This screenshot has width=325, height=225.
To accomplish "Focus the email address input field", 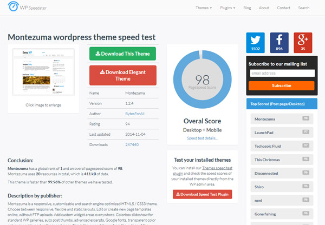I will pyautogui.click(x=282, y=73).
